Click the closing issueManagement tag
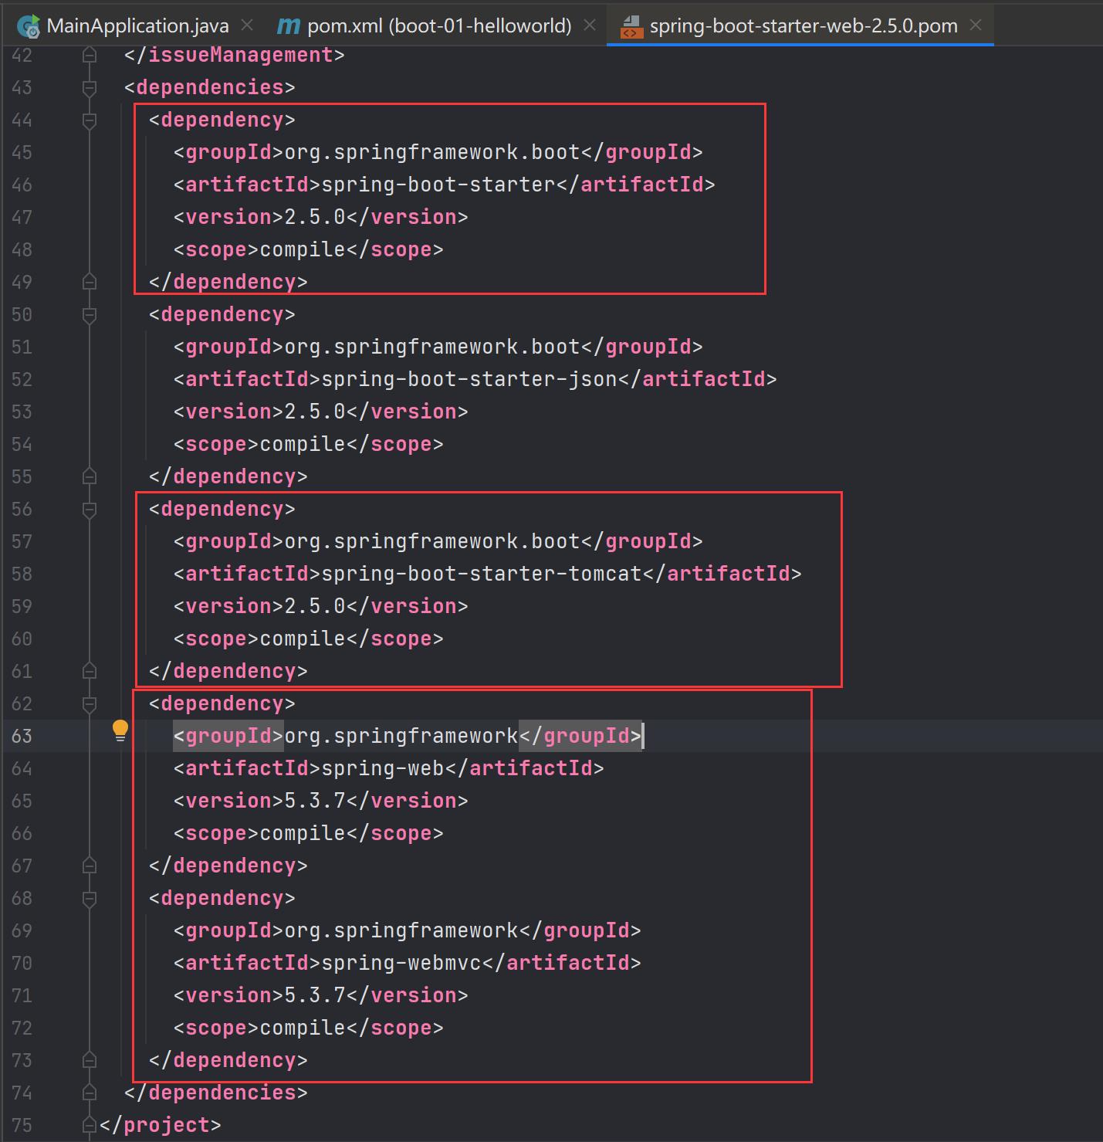 tap(235, 55)
